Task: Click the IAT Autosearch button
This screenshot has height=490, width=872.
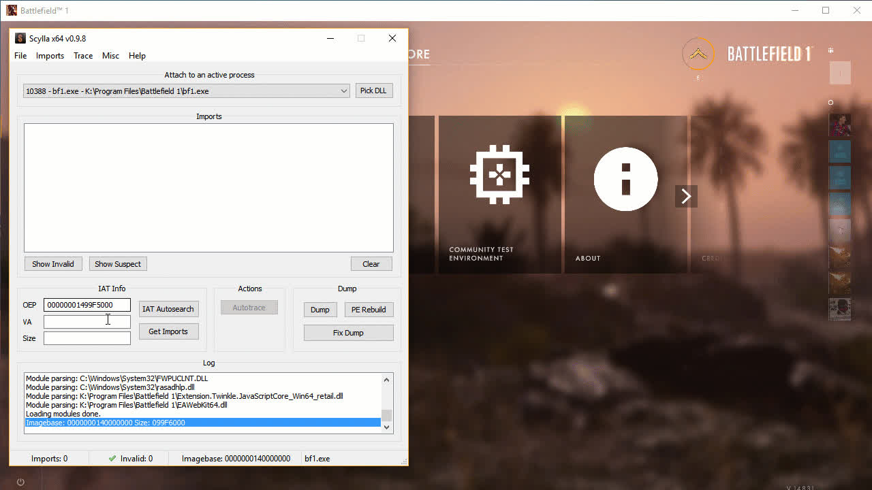Action: (168, 309)
